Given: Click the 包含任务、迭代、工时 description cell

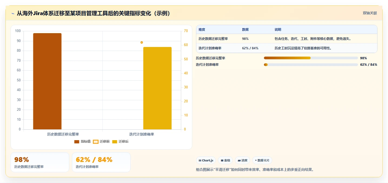Looking at the screenshot, I should (x=313, y=39).
